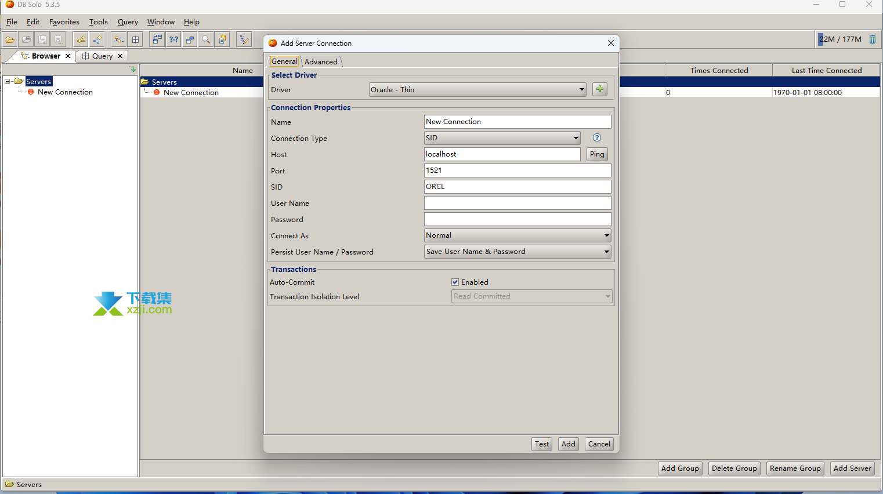Open the Transaction Isolation Level dropdown

point(531,296)
